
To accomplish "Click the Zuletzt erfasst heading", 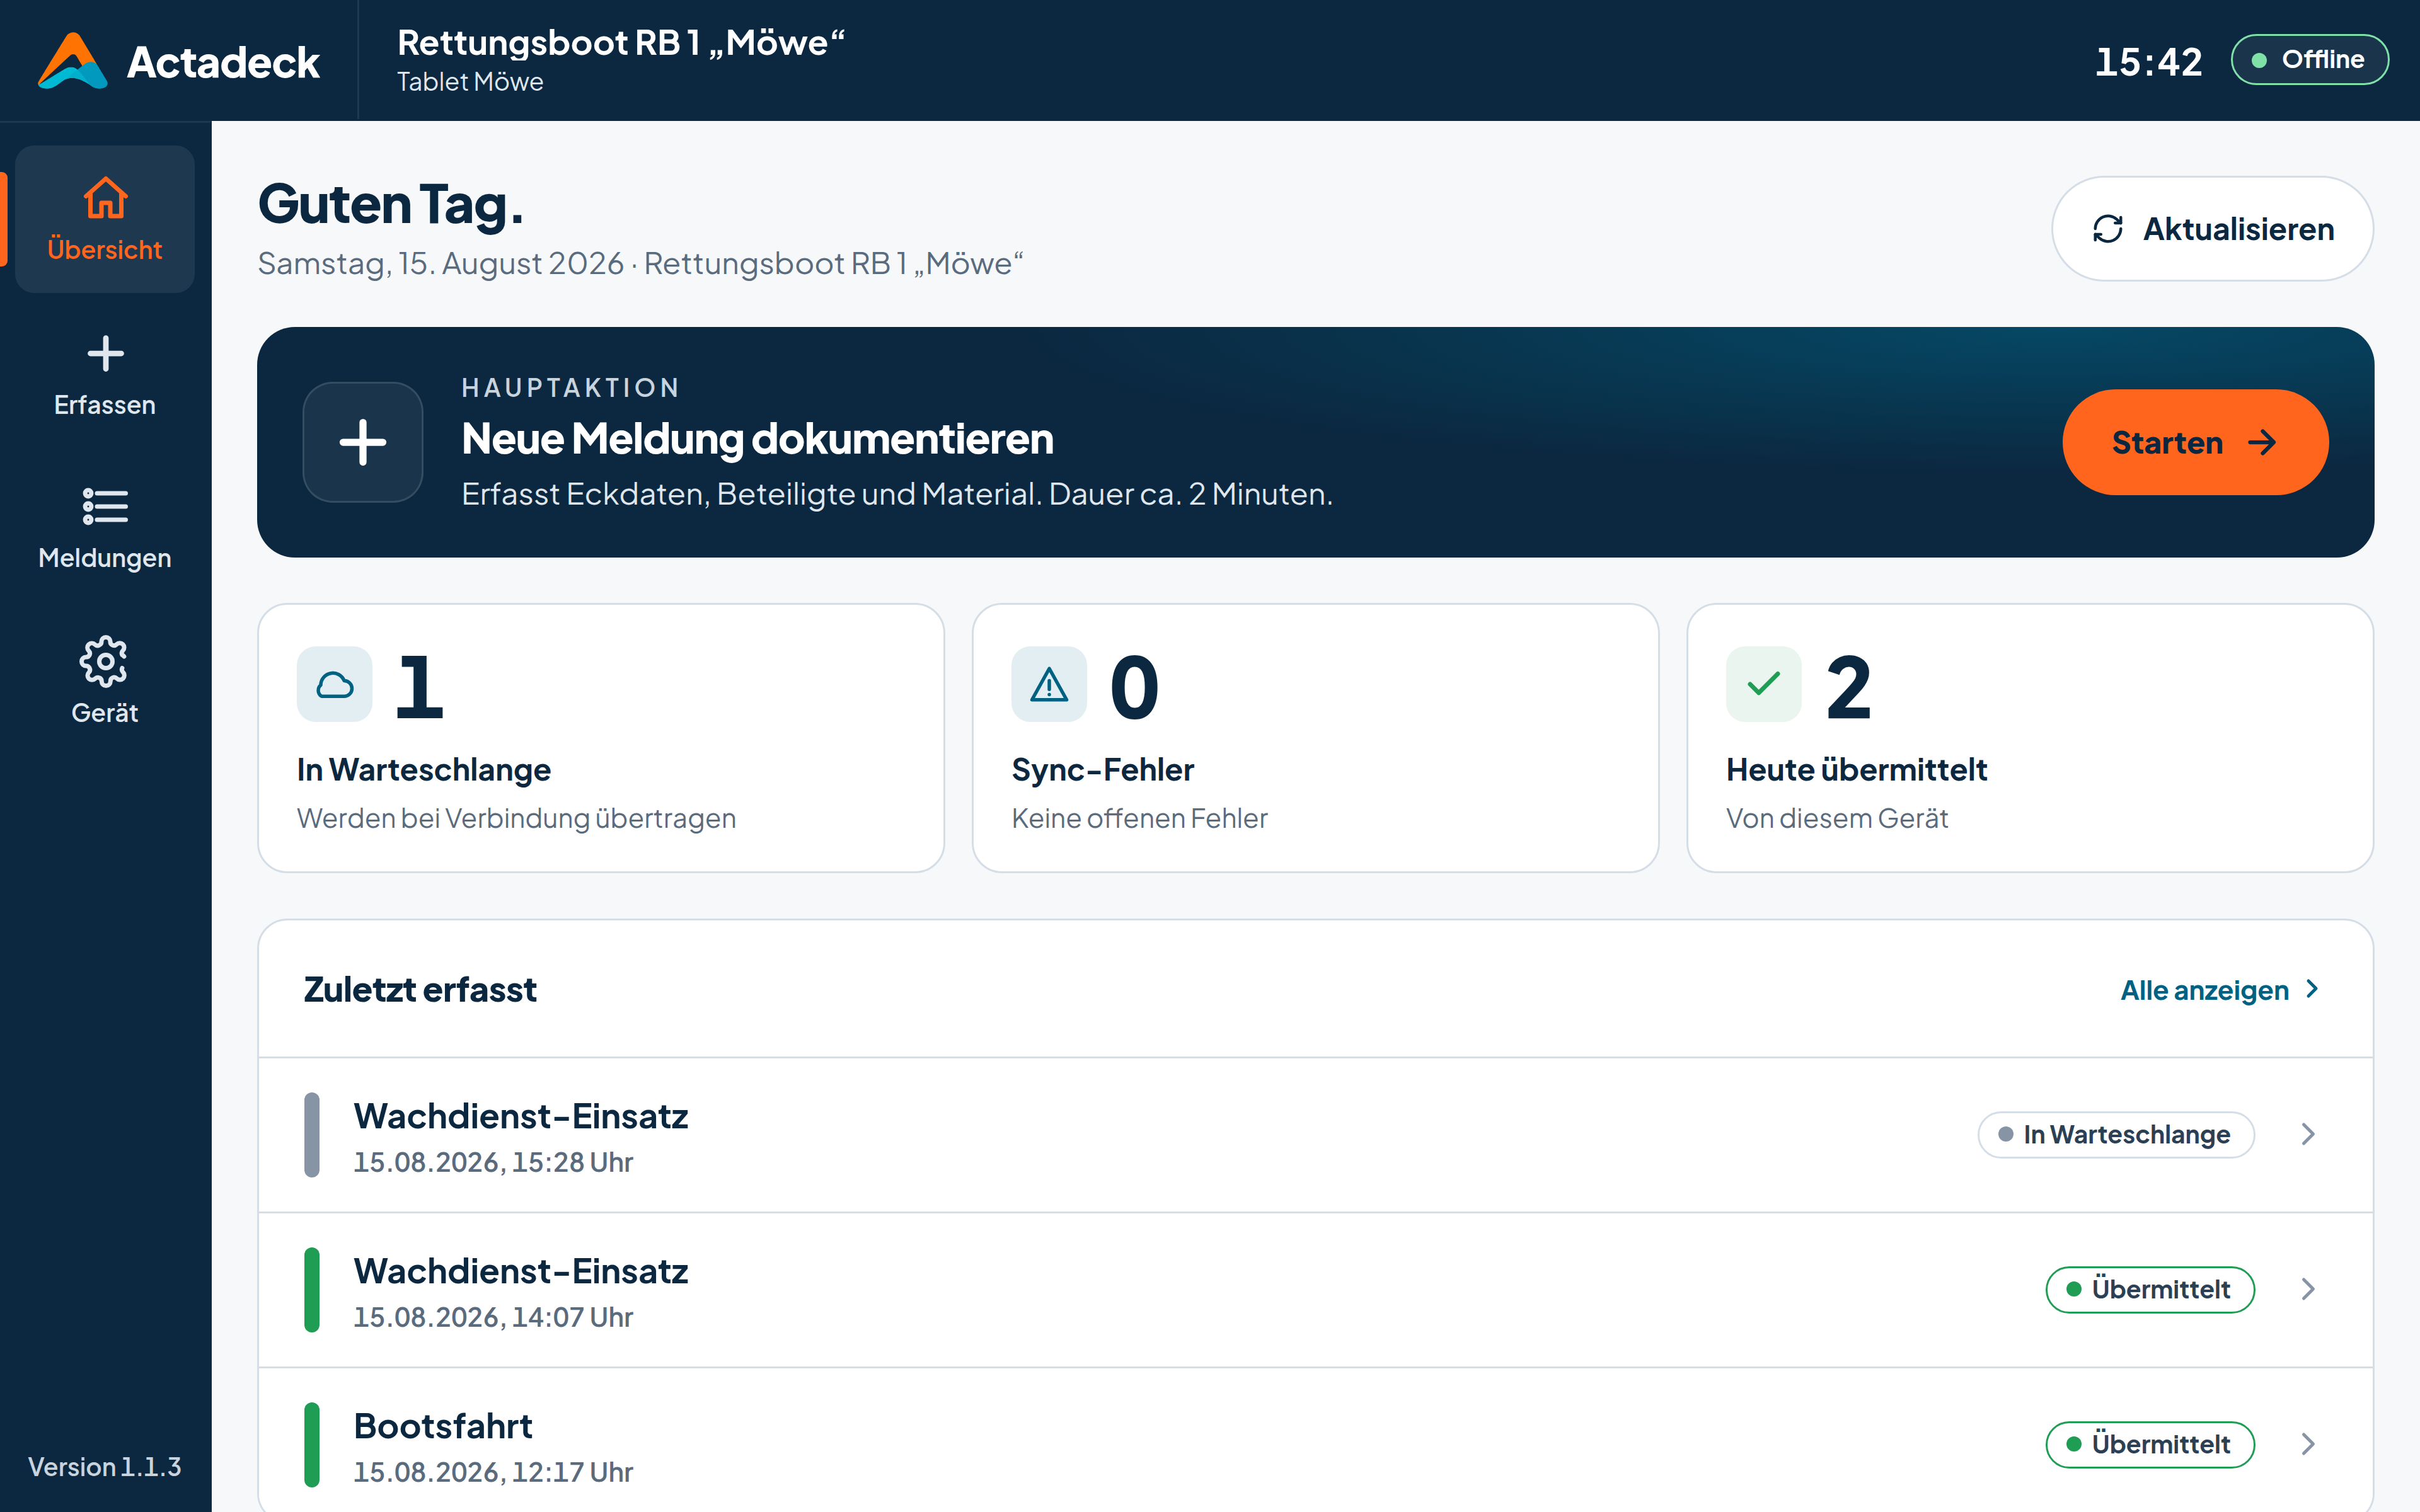I will [x=420, y=990].
